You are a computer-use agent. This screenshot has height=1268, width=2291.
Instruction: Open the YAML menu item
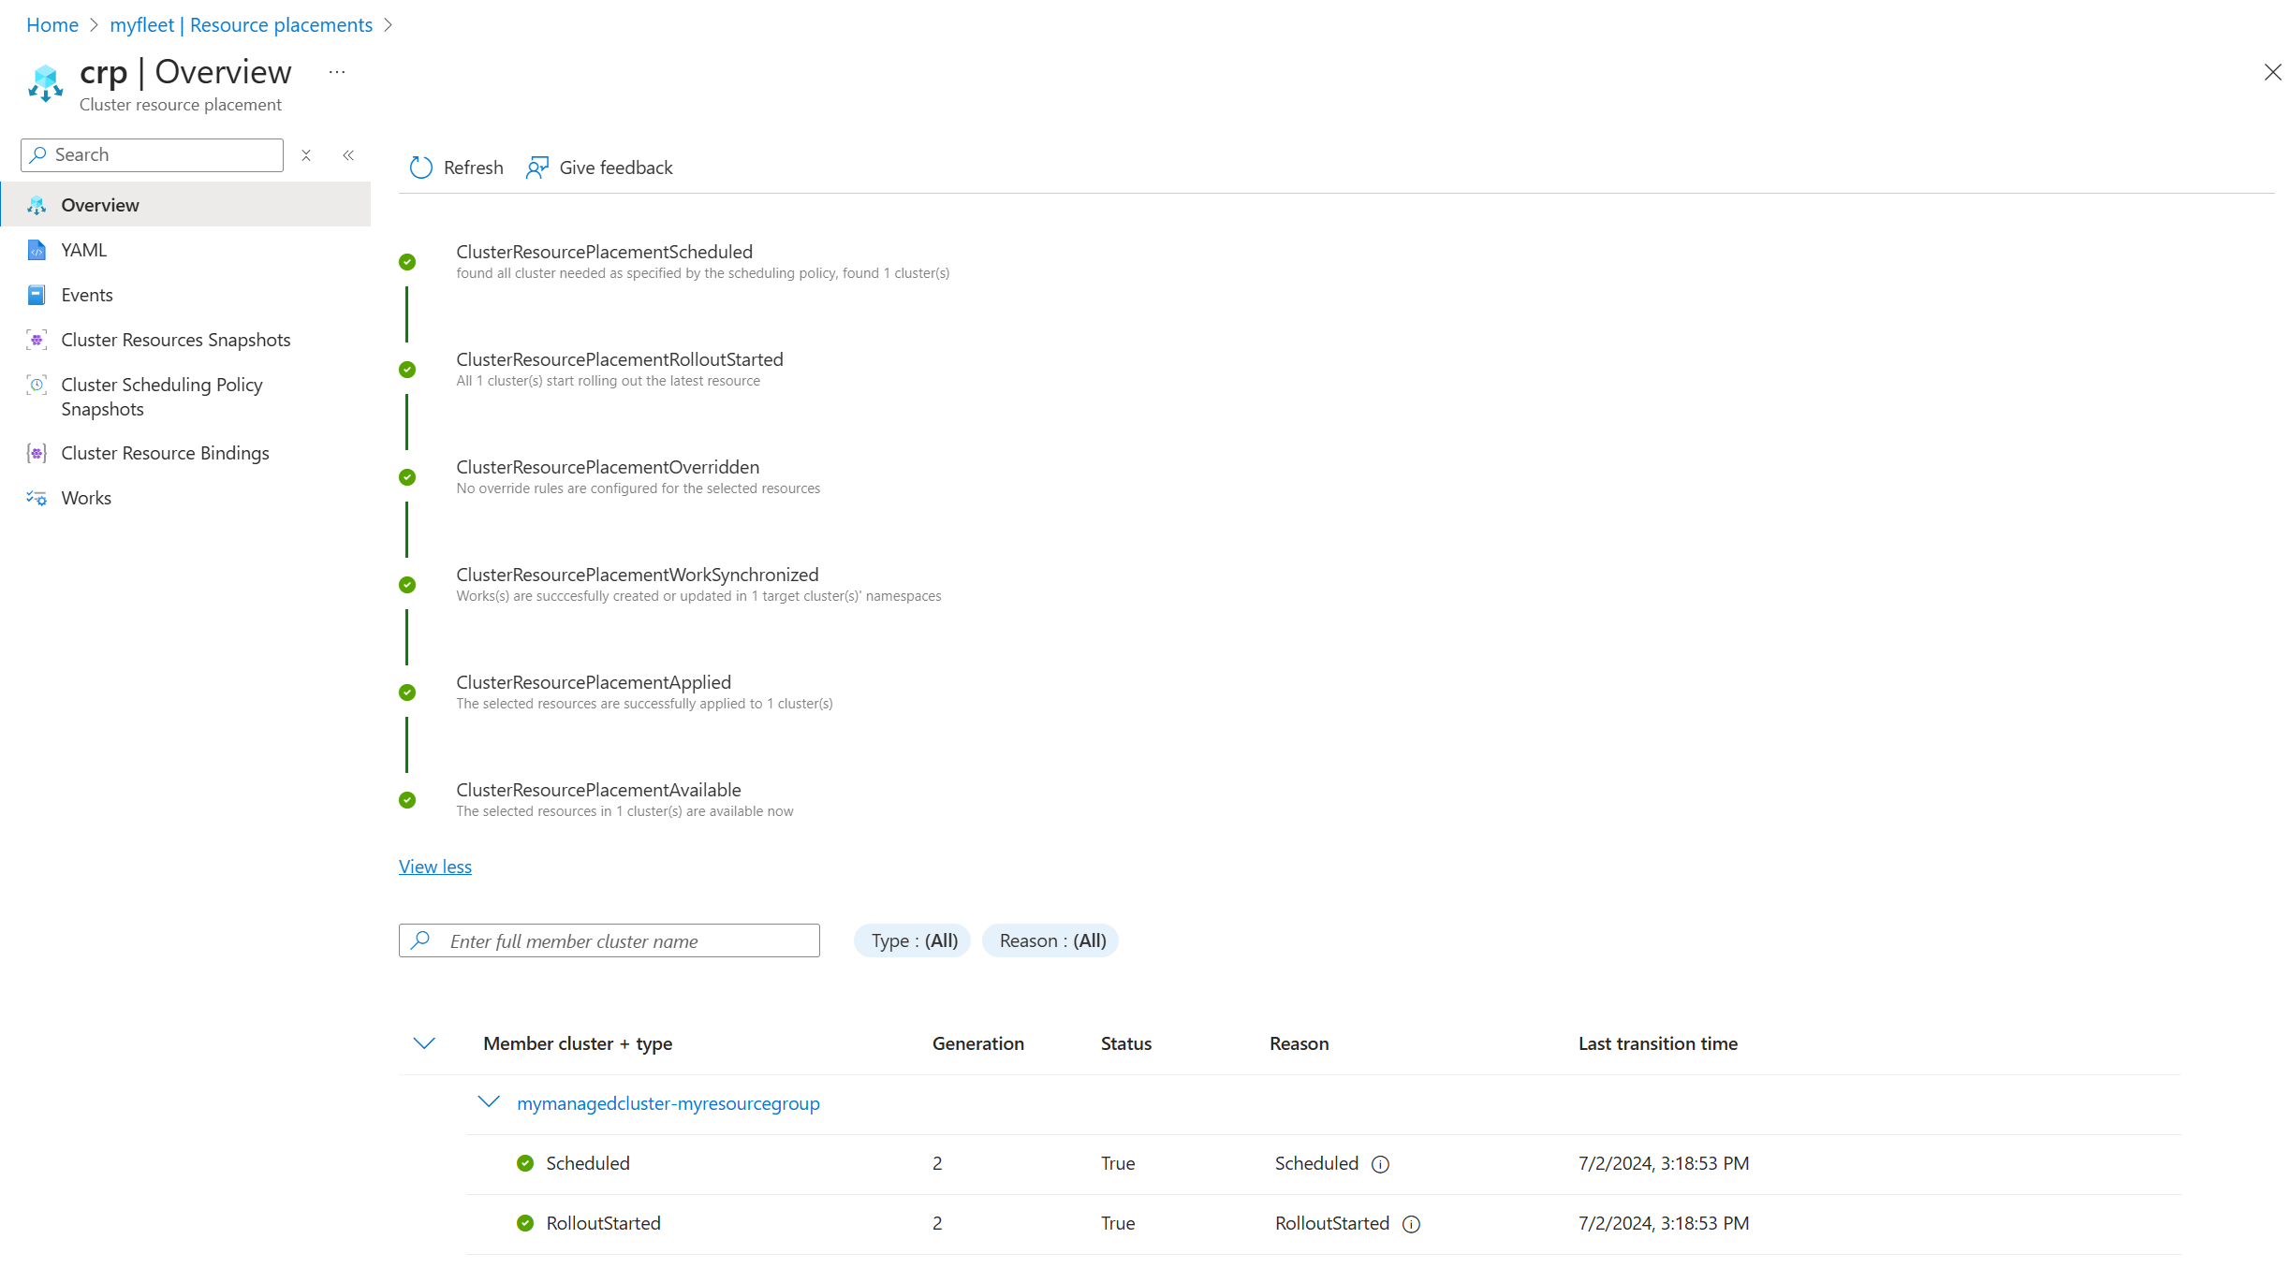(x=84, y=250)
